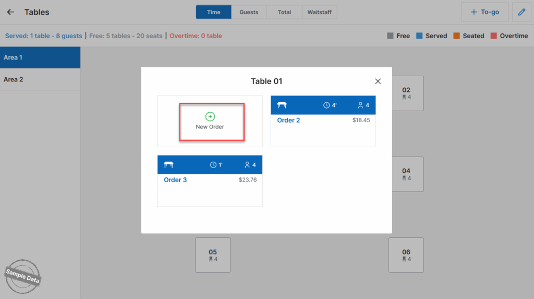The height and width of the screenshot is (299, 534).
Task: Select the Total view tab
Action: 284,12
